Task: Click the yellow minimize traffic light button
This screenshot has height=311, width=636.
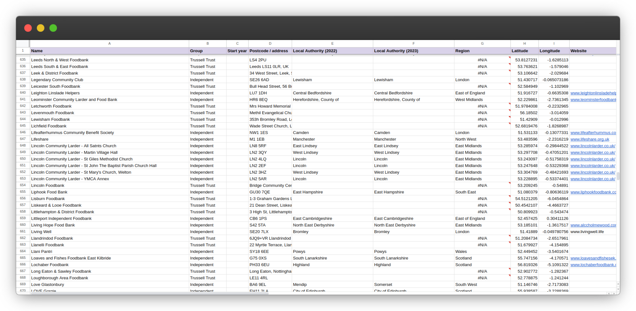Action: [x=40, y=28]
